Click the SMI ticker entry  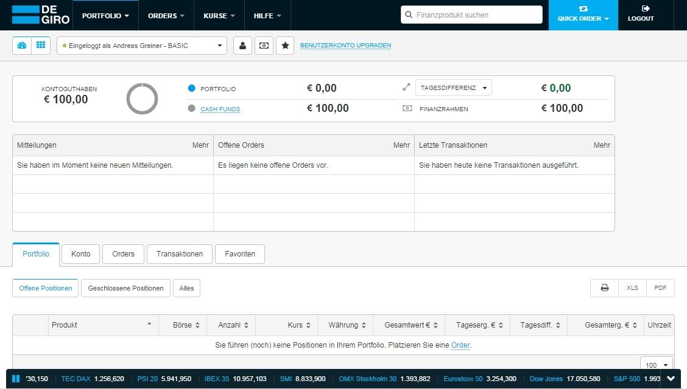[303, 379]
